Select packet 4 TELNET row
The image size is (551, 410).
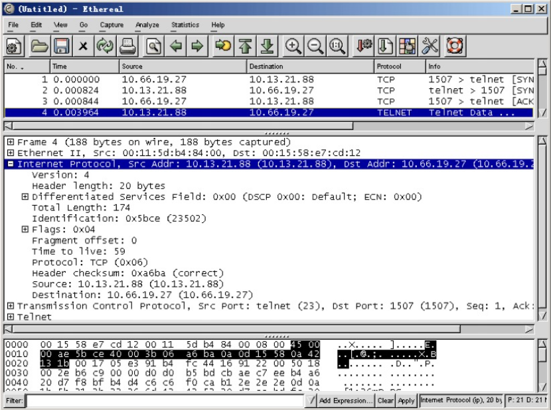(269, 112)
